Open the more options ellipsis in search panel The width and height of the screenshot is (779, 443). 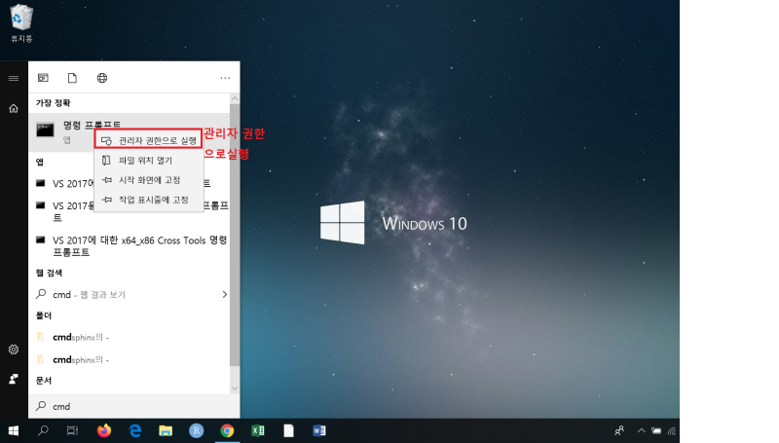pos(225,78)
